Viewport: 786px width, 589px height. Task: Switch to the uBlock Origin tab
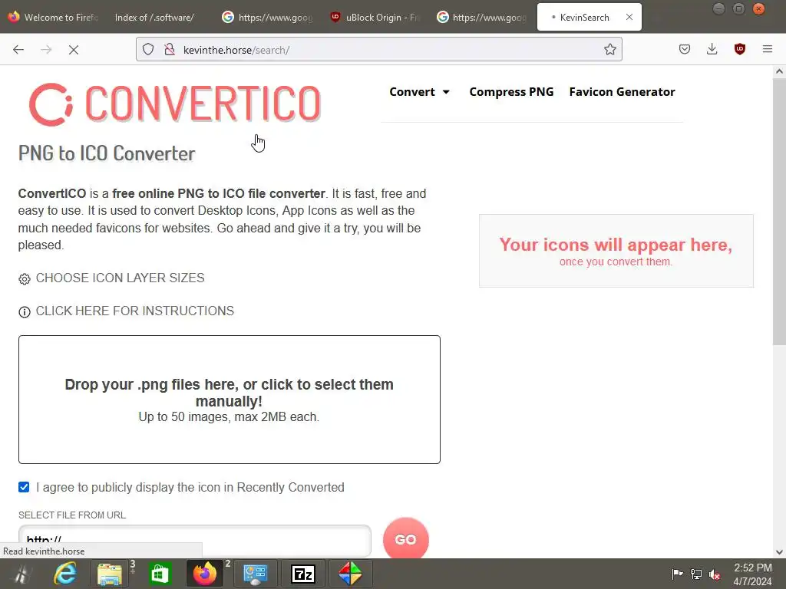(374, 17)
